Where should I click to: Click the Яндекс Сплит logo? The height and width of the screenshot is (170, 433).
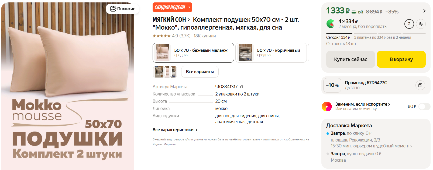tap(331, 24)
